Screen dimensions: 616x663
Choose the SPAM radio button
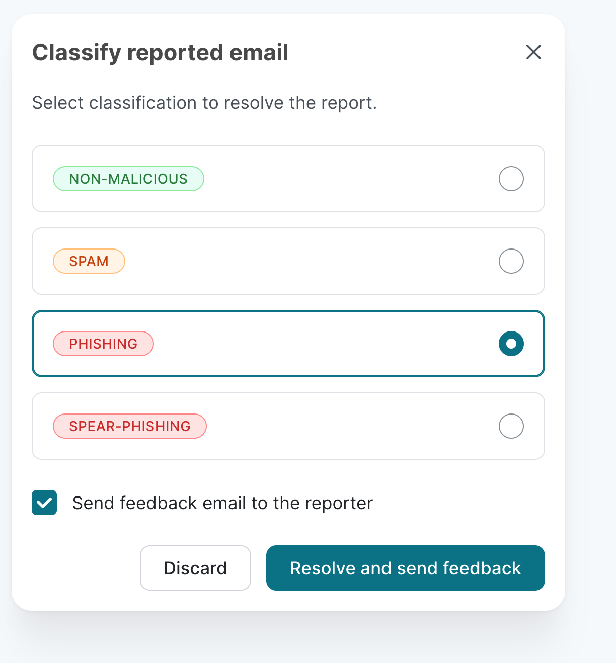[x=511, y=261]
